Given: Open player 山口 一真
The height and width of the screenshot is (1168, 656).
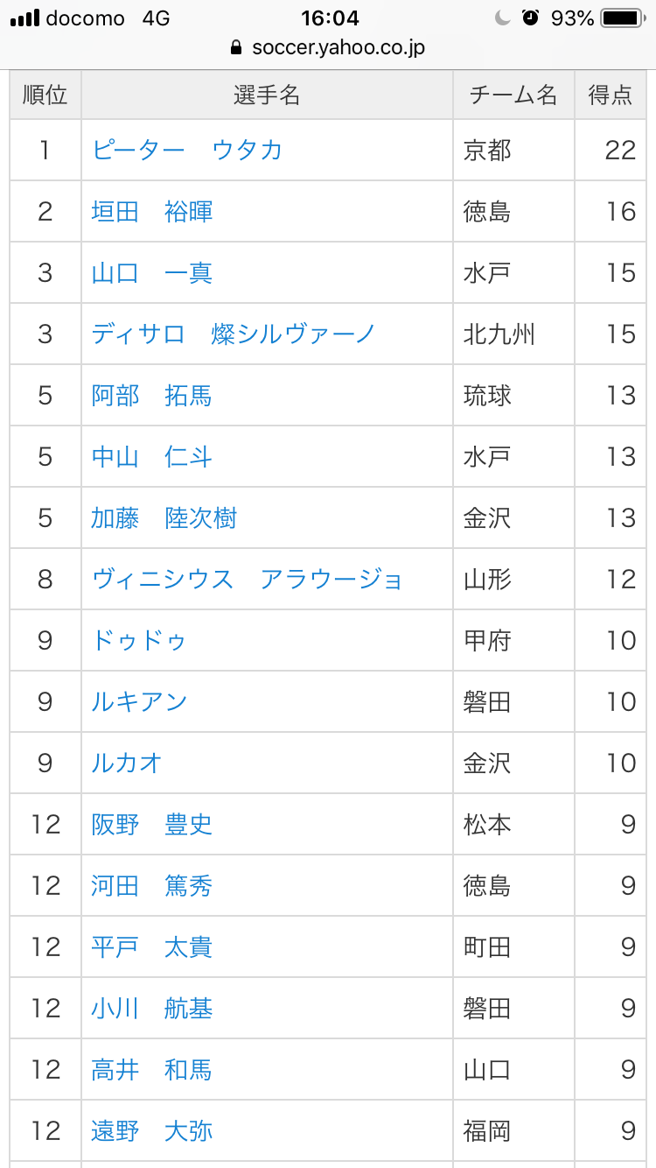Looking at the screenshot, I should (x=152, y=272).
